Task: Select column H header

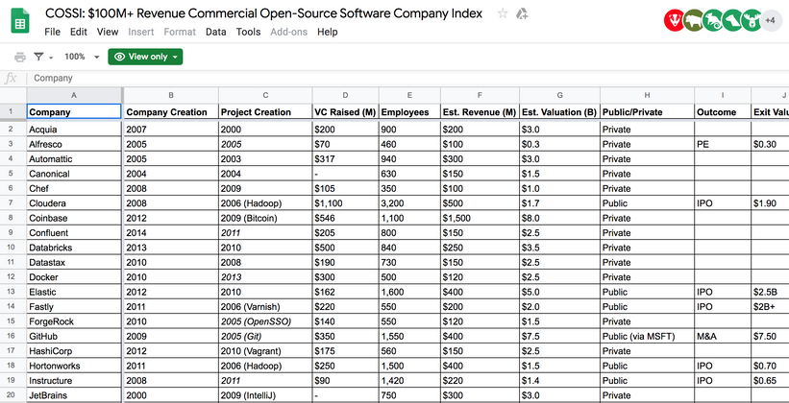Action: [647, 95]
